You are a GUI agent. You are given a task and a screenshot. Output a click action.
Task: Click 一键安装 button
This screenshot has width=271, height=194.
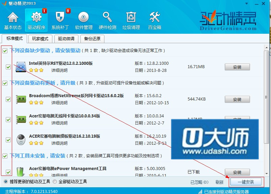coord(246,182)
